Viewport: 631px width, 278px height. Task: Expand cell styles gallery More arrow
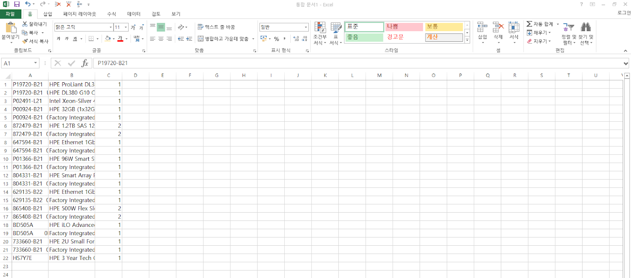(467, 40)
